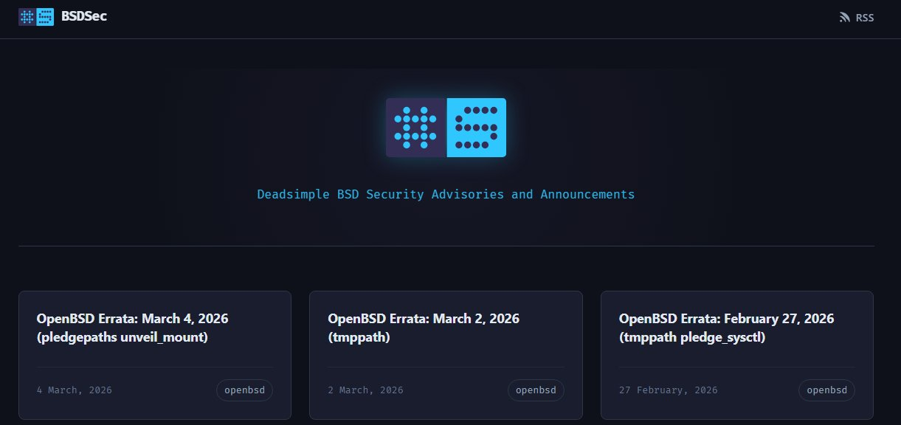Viewport: 901px width, 425px height.
Task: Open the BSDSec home text link
Action: (x=84, y=16)
